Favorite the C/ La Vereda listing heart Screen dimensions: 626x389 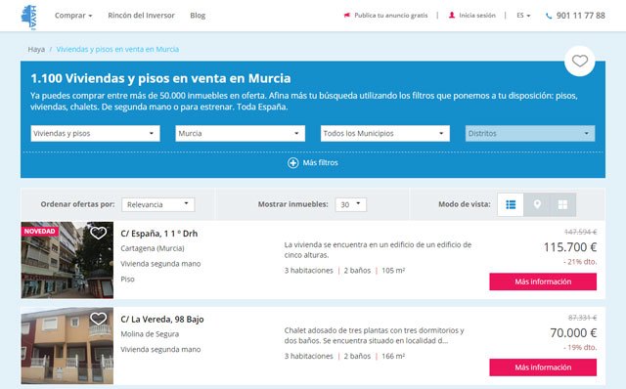[x=98, y=319]
